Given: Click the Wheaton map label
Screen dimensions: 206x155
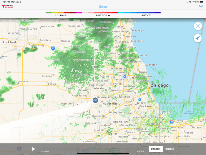Looking at the screenshot, I should 99,88.
